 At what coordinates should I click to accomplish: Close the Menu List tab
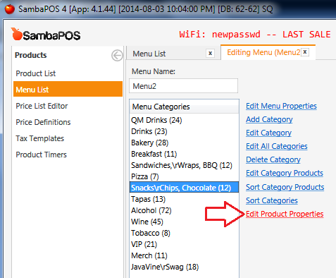(x=210, y=54)
